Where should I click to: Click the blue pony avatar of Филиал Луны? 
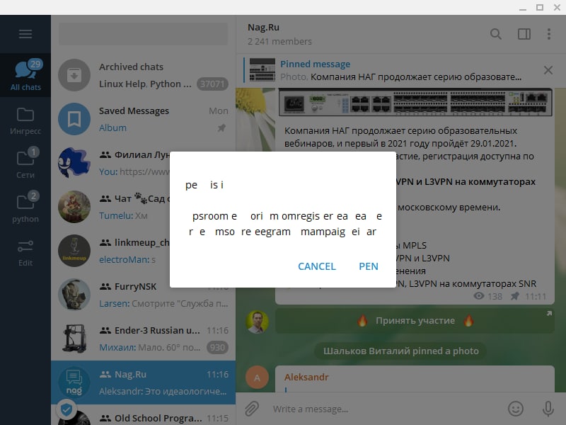(74, 163)
